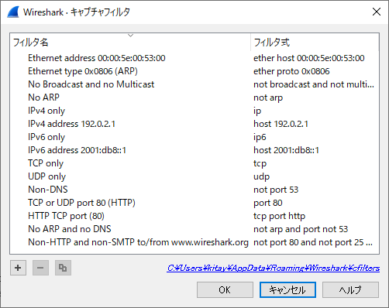Image resolution: width=389 pixels, height=308 pixels.
Task: Select the UDP only filter
Action: click(46, 176)
